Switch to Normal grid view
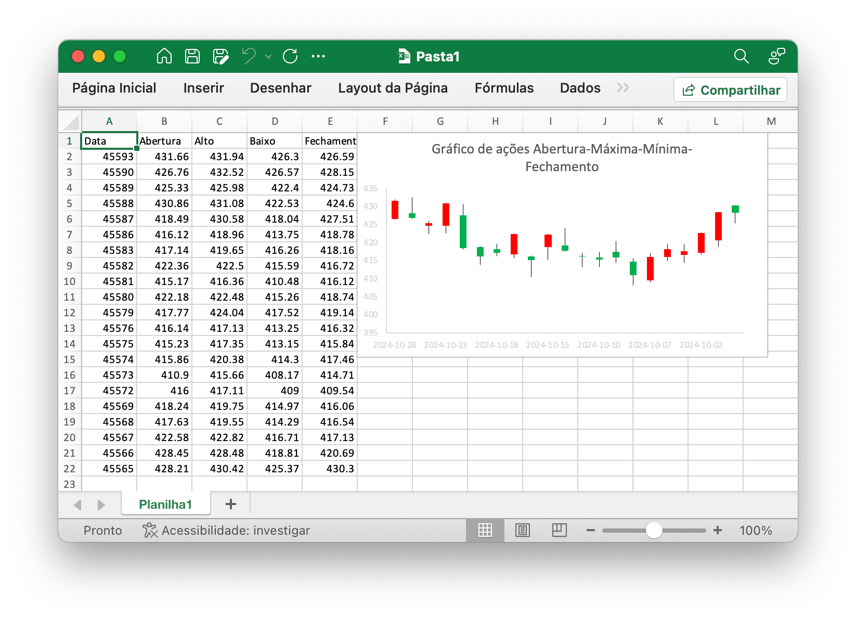Screen dimensions: 856x619 (485, 530)
